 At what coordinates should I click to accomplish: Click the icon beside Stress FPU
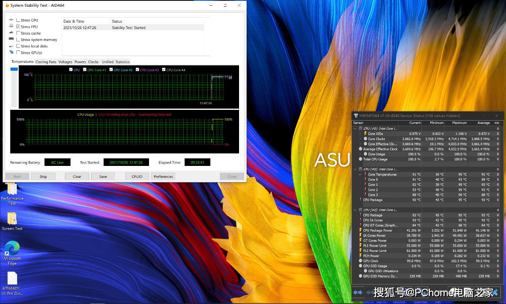(x=11, y=26)
